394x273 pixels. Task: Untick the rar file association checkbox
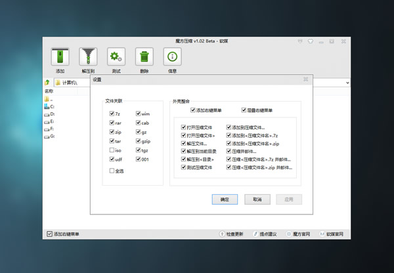point(112,123)
